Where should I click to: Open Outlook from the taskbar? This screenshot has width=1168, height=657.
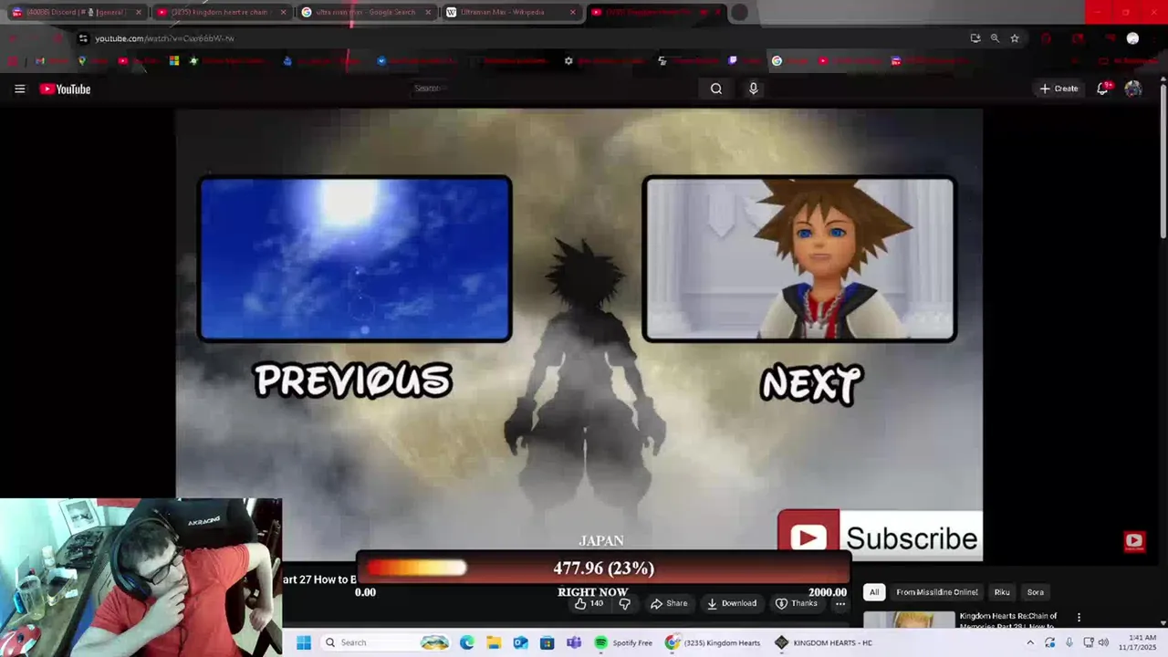point(520,642)
